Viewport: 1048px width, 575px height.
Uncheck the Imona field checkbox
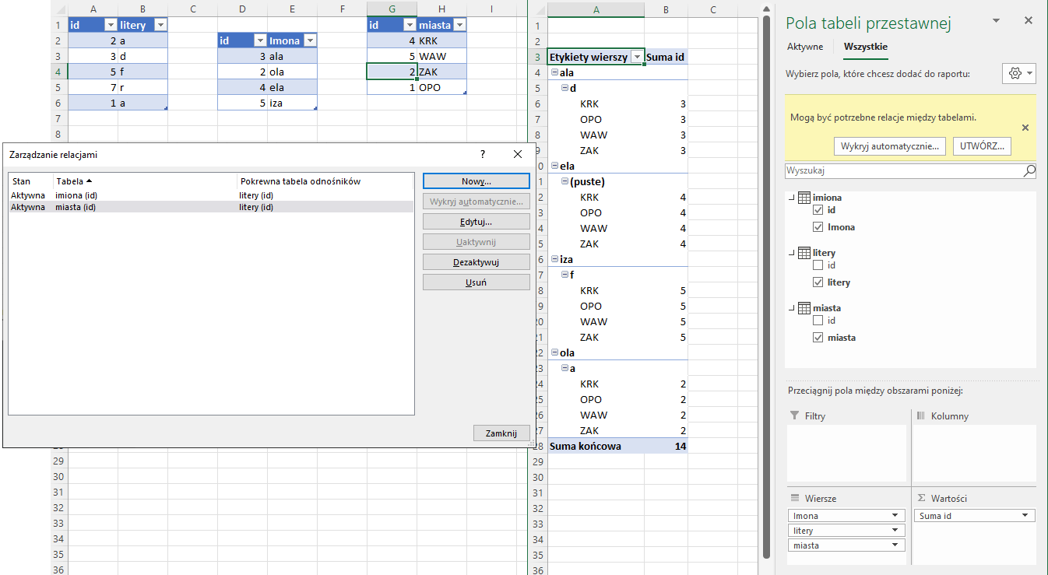(818, 227)
